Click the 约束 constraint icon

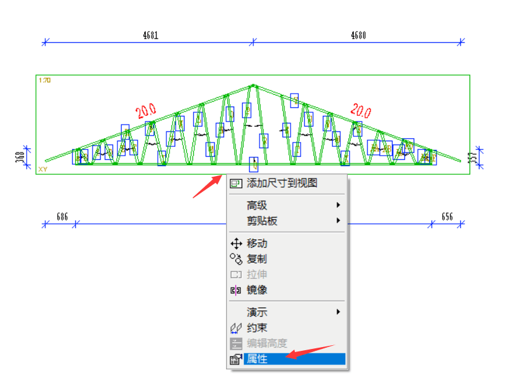236,328
